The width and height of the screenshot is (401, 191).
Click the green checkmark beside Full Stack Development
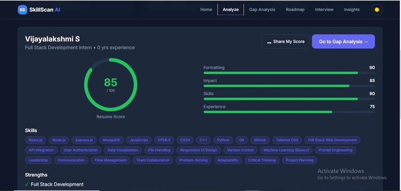tap(27, 185)
